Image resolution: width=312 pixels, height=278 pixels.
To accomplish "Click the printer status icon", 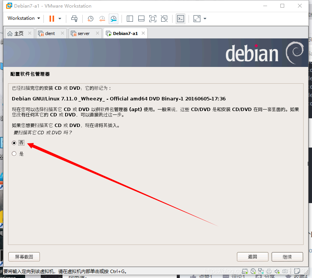I will pos(269,271).
